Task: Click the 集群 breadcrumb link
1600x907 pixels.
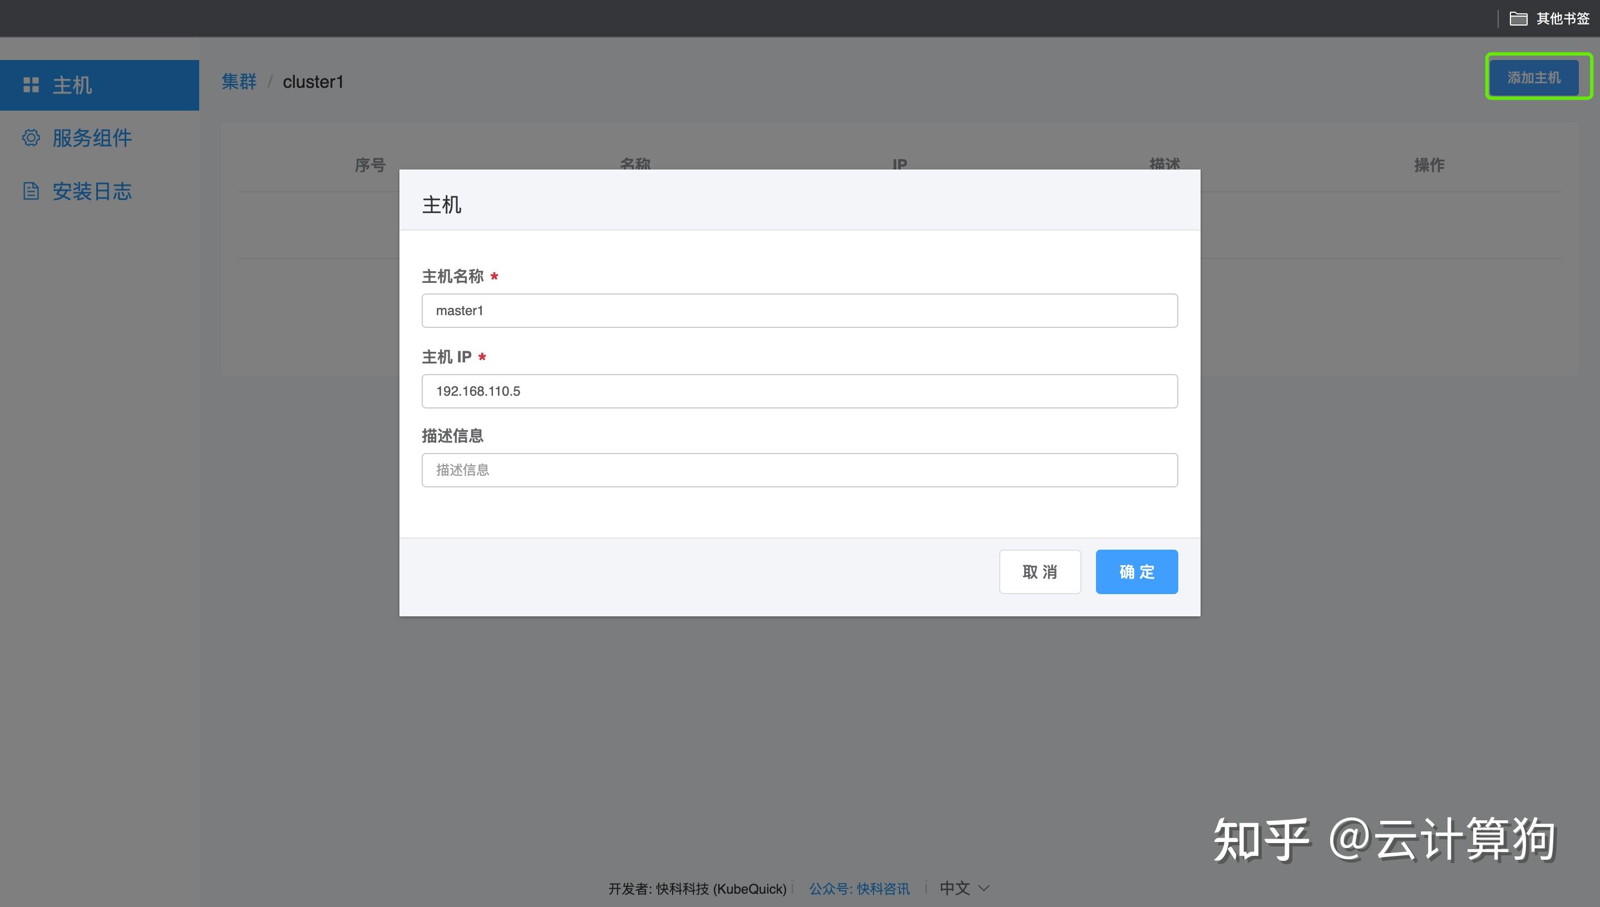Action: tap(239, 82)
